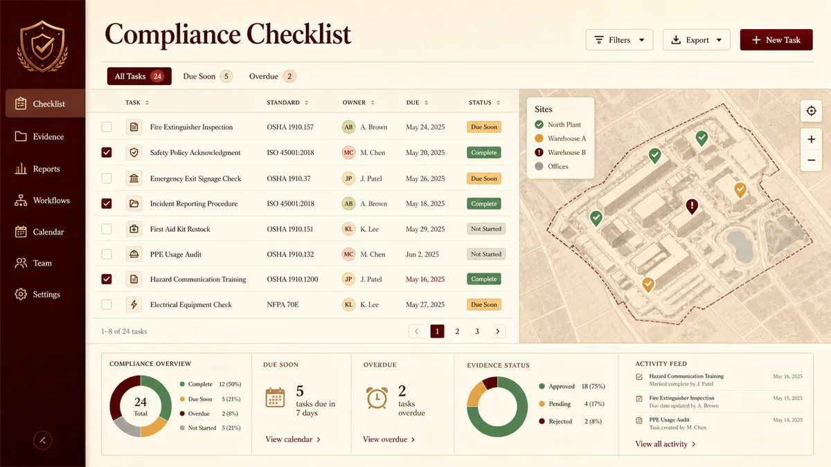The image size is (831, 467).
Task: Click the document icon for Fire Extinguisher Inspection
Action: coord(134,127)
